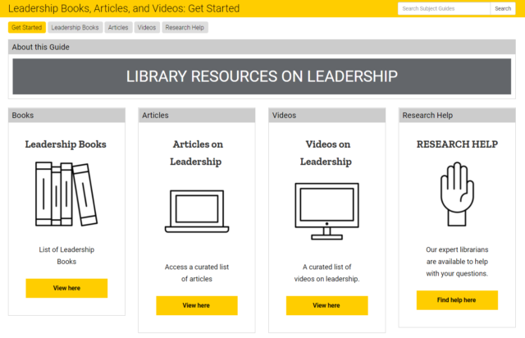This screenshot has height=338, width=525.
Task: Click the Videos on Leadership heading
Action: click(x=326, y=153)
